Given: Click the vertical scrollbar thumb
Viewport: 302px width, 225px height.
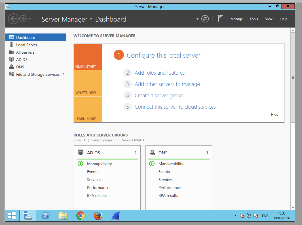Looking at the screenshot, I should [293, 78].
